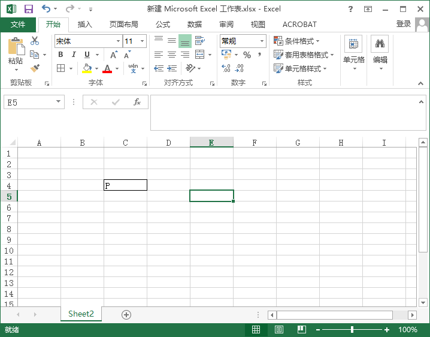Open the fill color dropdown arrow
This screenshot has width=430, height=337.
coord(97,68)
